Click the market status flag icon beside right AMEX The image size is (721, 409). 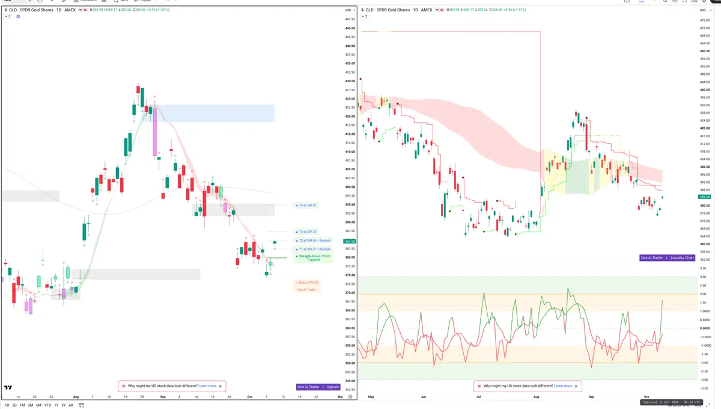(437, 10)
